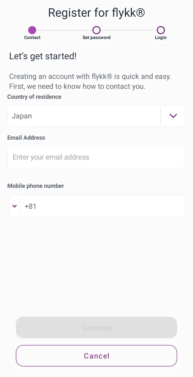Viewport: 193px width, 377px height.
Task: Click the filled Contact step circle
Action: point(32,30)
